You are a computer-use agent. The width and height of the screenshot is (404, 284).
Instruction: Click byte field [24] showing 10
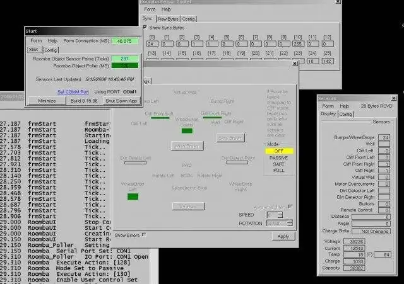312,61
